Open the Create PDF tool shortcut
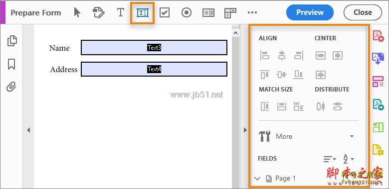 [x=379, y=36]
